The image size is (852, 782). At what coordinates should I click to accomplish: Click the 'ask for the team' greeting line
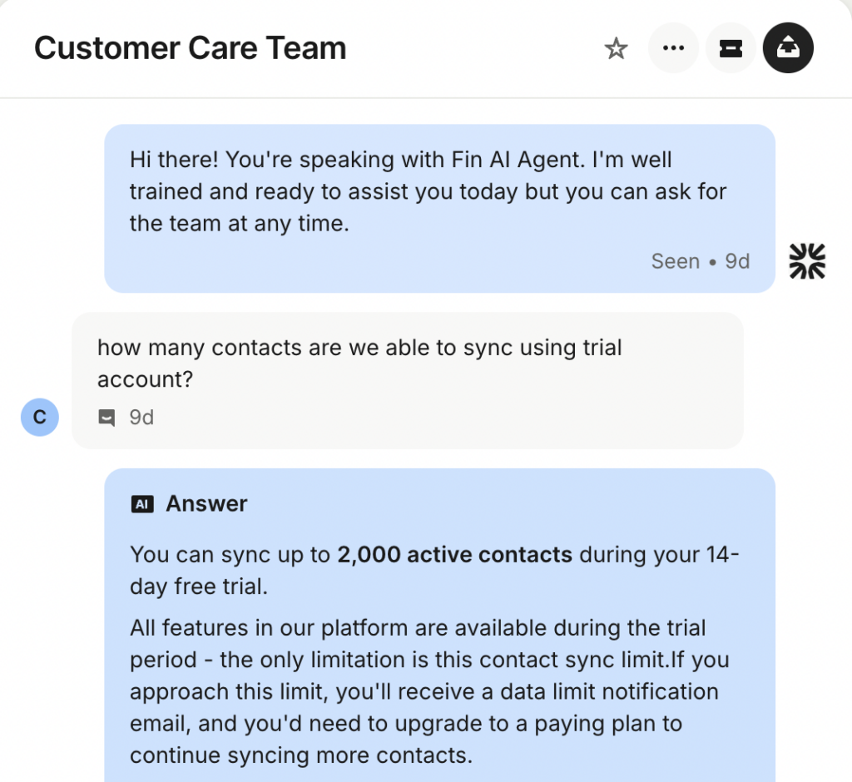coord(428,192)
